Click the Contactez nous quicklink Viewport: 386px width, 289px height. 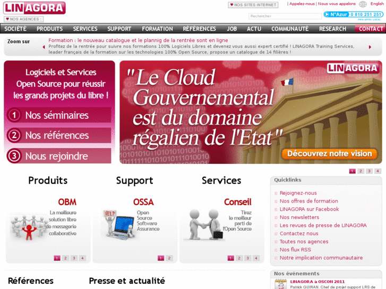[x=299, y=234]
